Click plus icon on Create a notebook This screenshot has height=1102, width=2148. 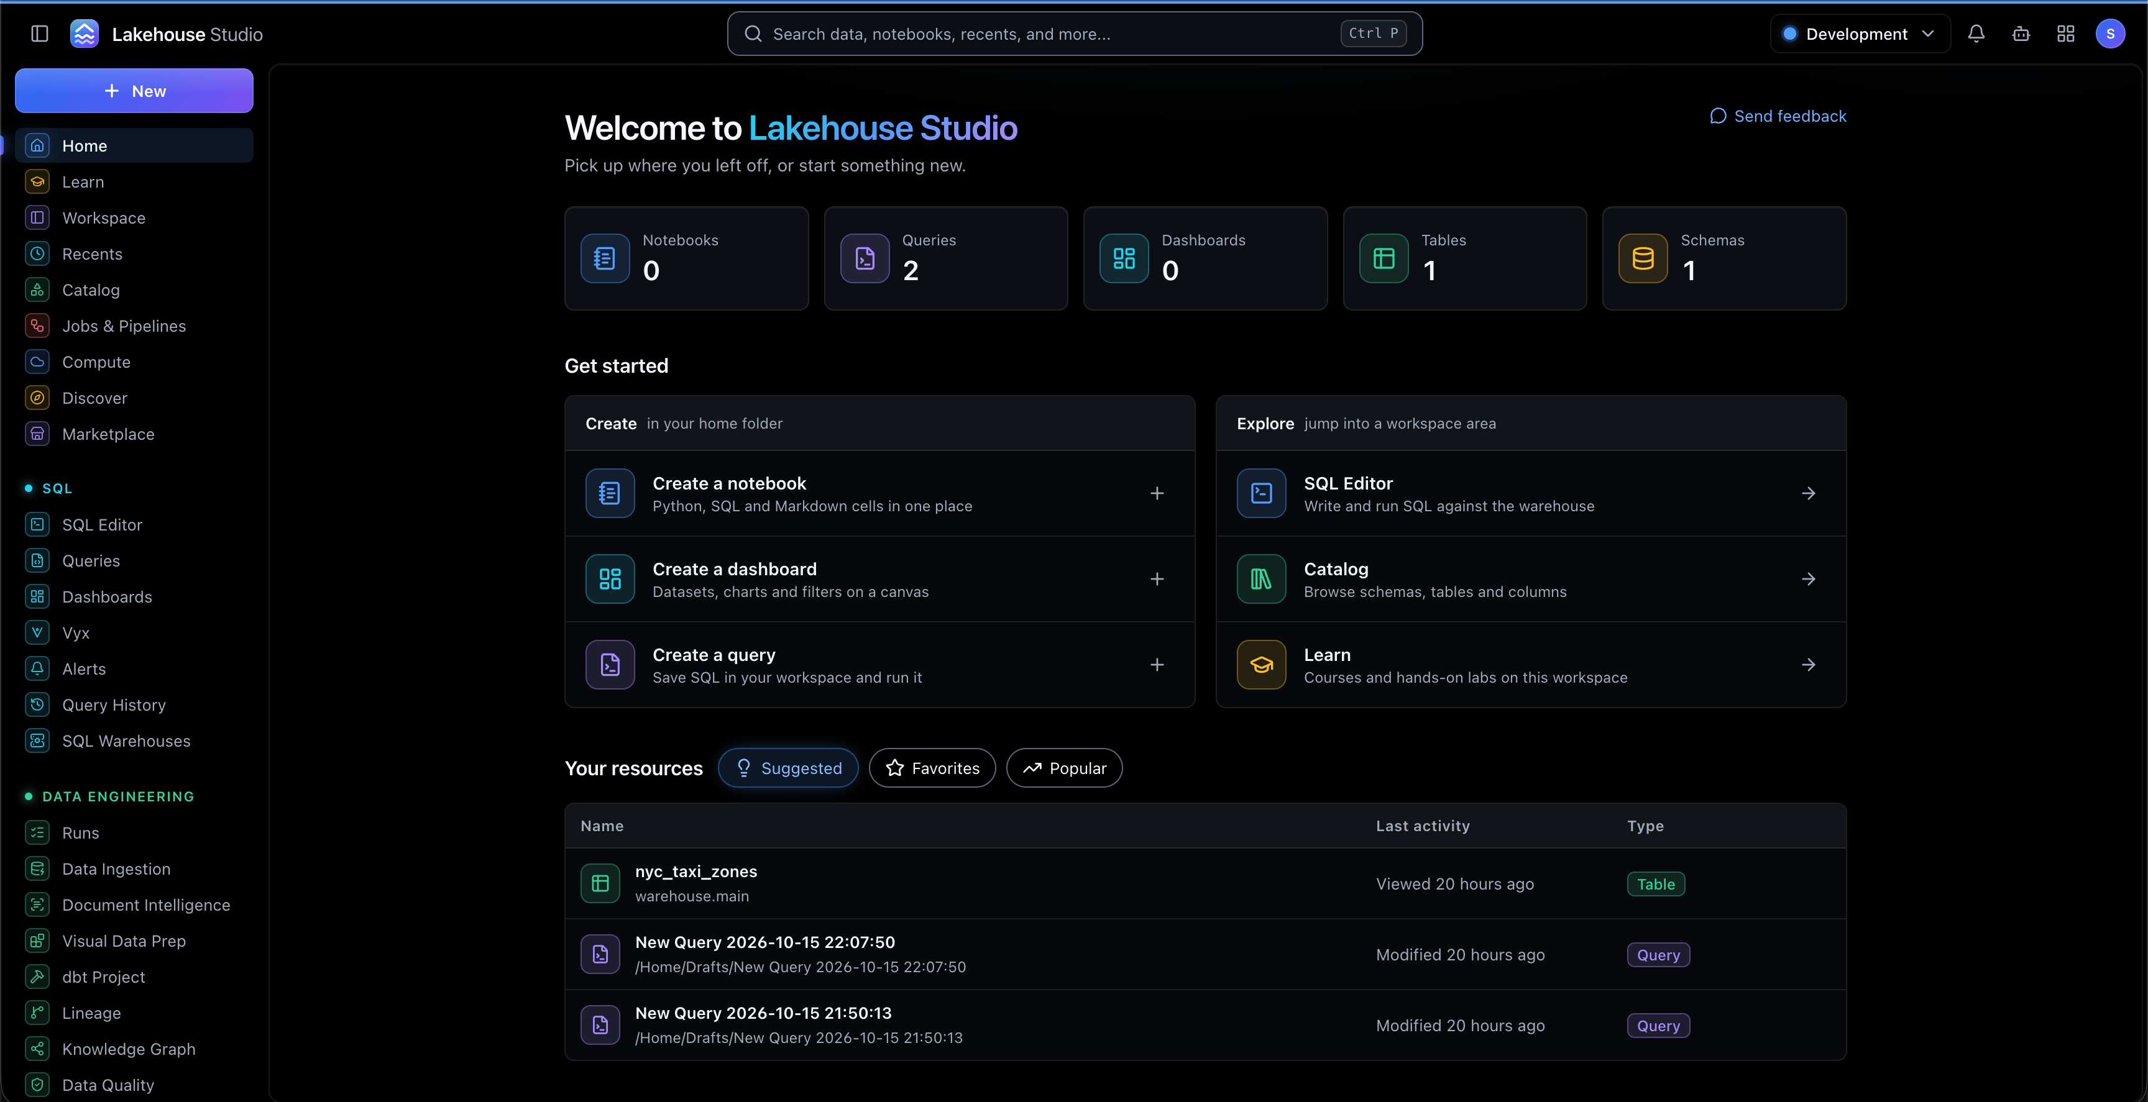(x=1157, y=493)
